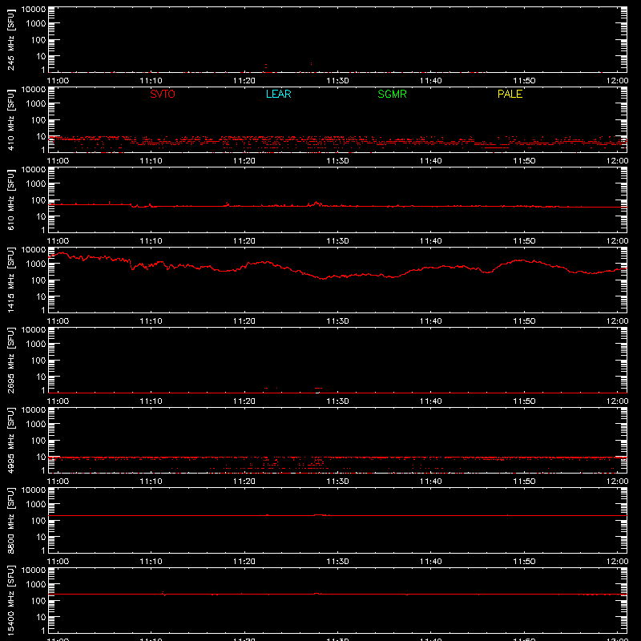
Task: Select the 410 MHz [SFU] axis title
Action: tap(11, 119)
